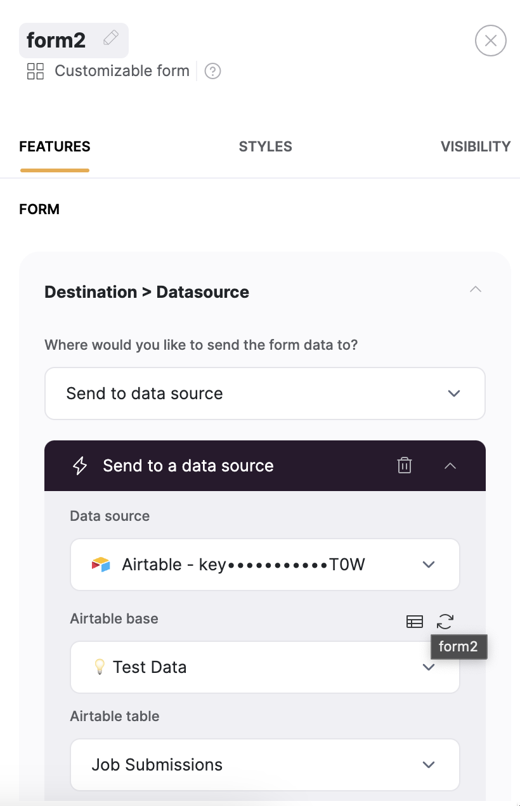Switch to the VISIBILITY tab
520x806 pixels.
click(x=476, y=146)
